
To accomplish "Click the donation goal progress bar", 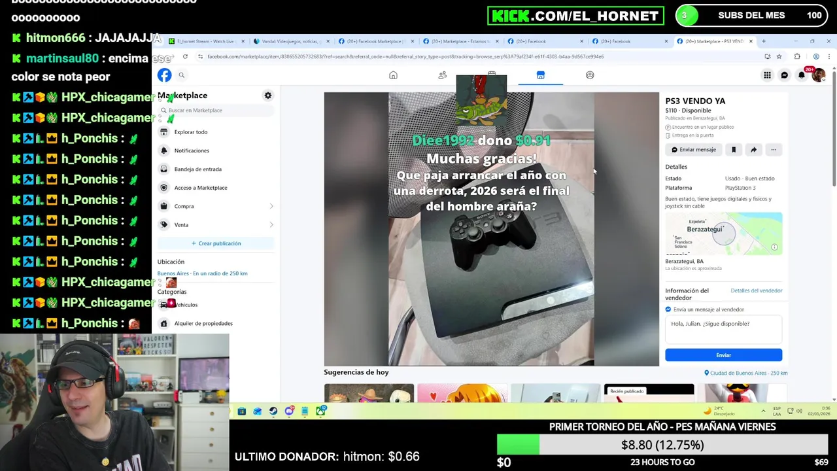I will (662, 445).
